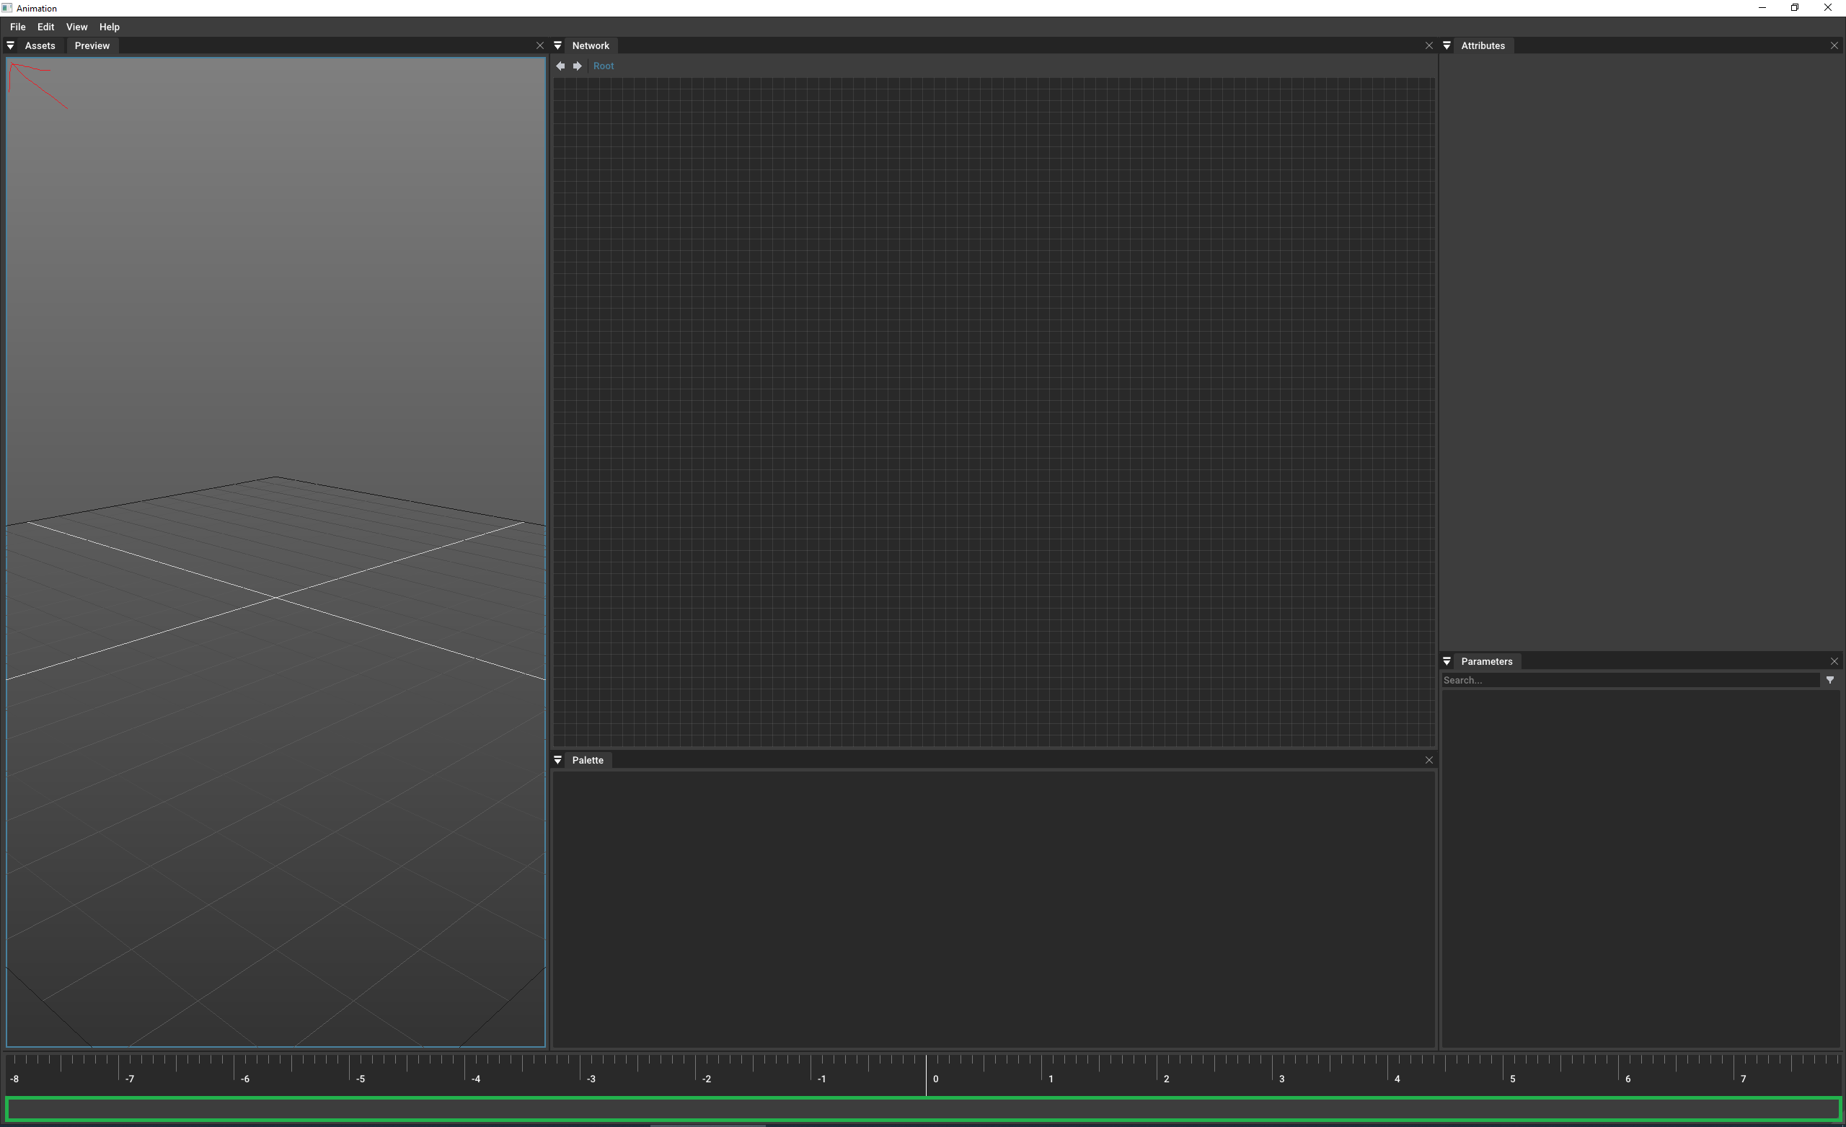Expand the Preview panel header menu
This screenshot has height=1127, width=1846.
pyautogui.click(x=11, y=45)
